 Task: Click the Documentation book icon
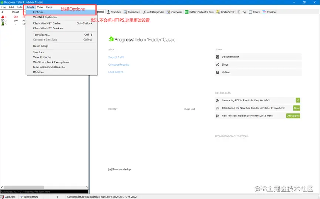(218, 57)
